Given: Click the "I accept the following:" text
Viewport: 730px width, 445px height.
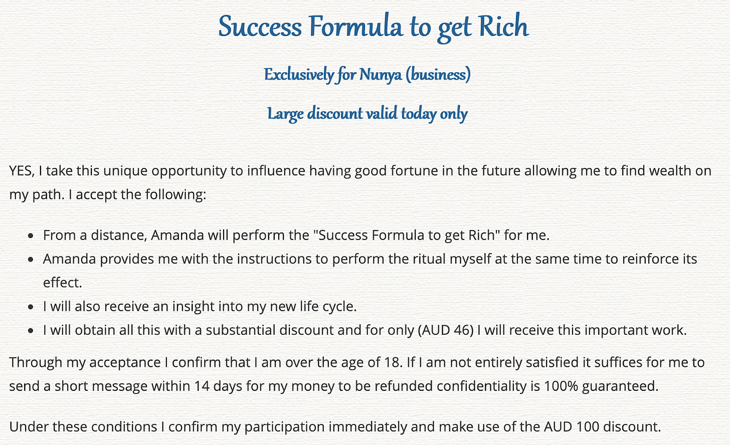Looking at the screenshot, I should click(x=137, y=194).
